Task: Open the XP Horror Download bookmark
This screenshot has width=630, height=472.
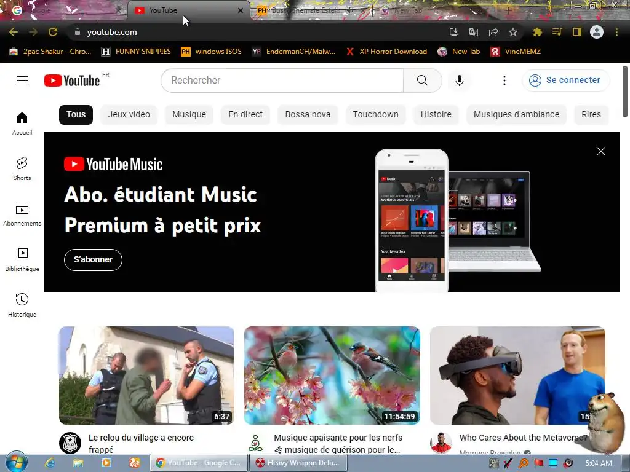Action: click(386, 52)
